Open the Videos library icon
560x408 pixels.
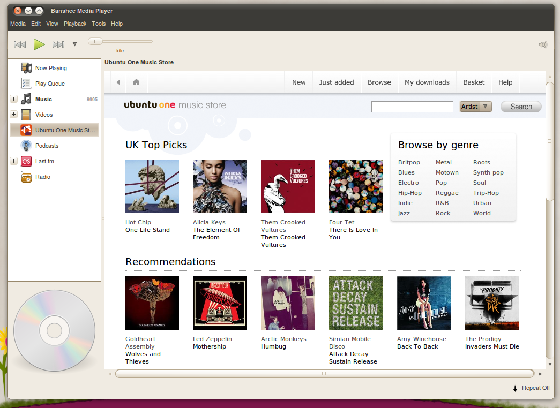(26, 115)
